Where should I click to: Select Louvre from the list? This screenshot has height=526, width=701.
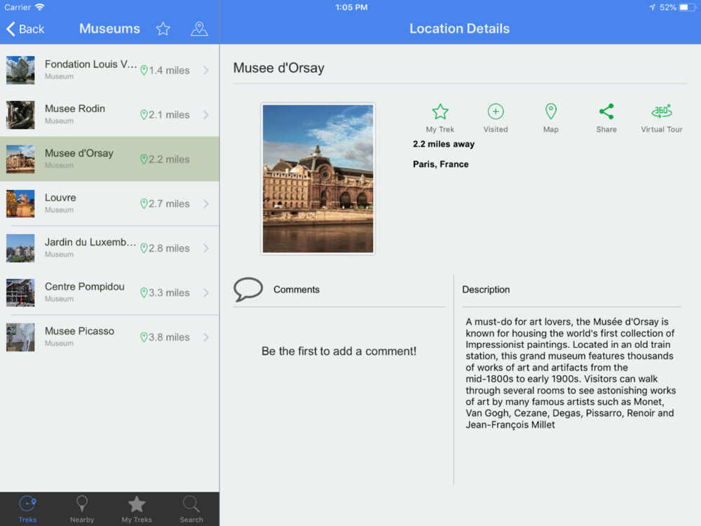pyautogui.click(x=109, y=203)
